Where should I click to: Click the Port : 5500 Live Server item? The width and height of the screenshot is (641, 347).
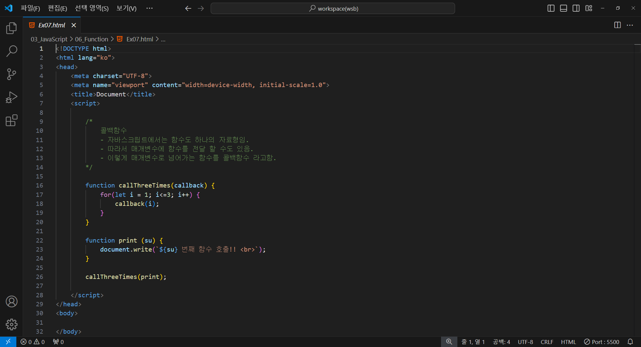point(602,342)
